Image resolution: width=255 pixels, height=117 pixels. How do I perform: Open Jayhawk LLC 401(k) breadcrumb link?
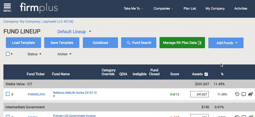click(x=58, y=22)
